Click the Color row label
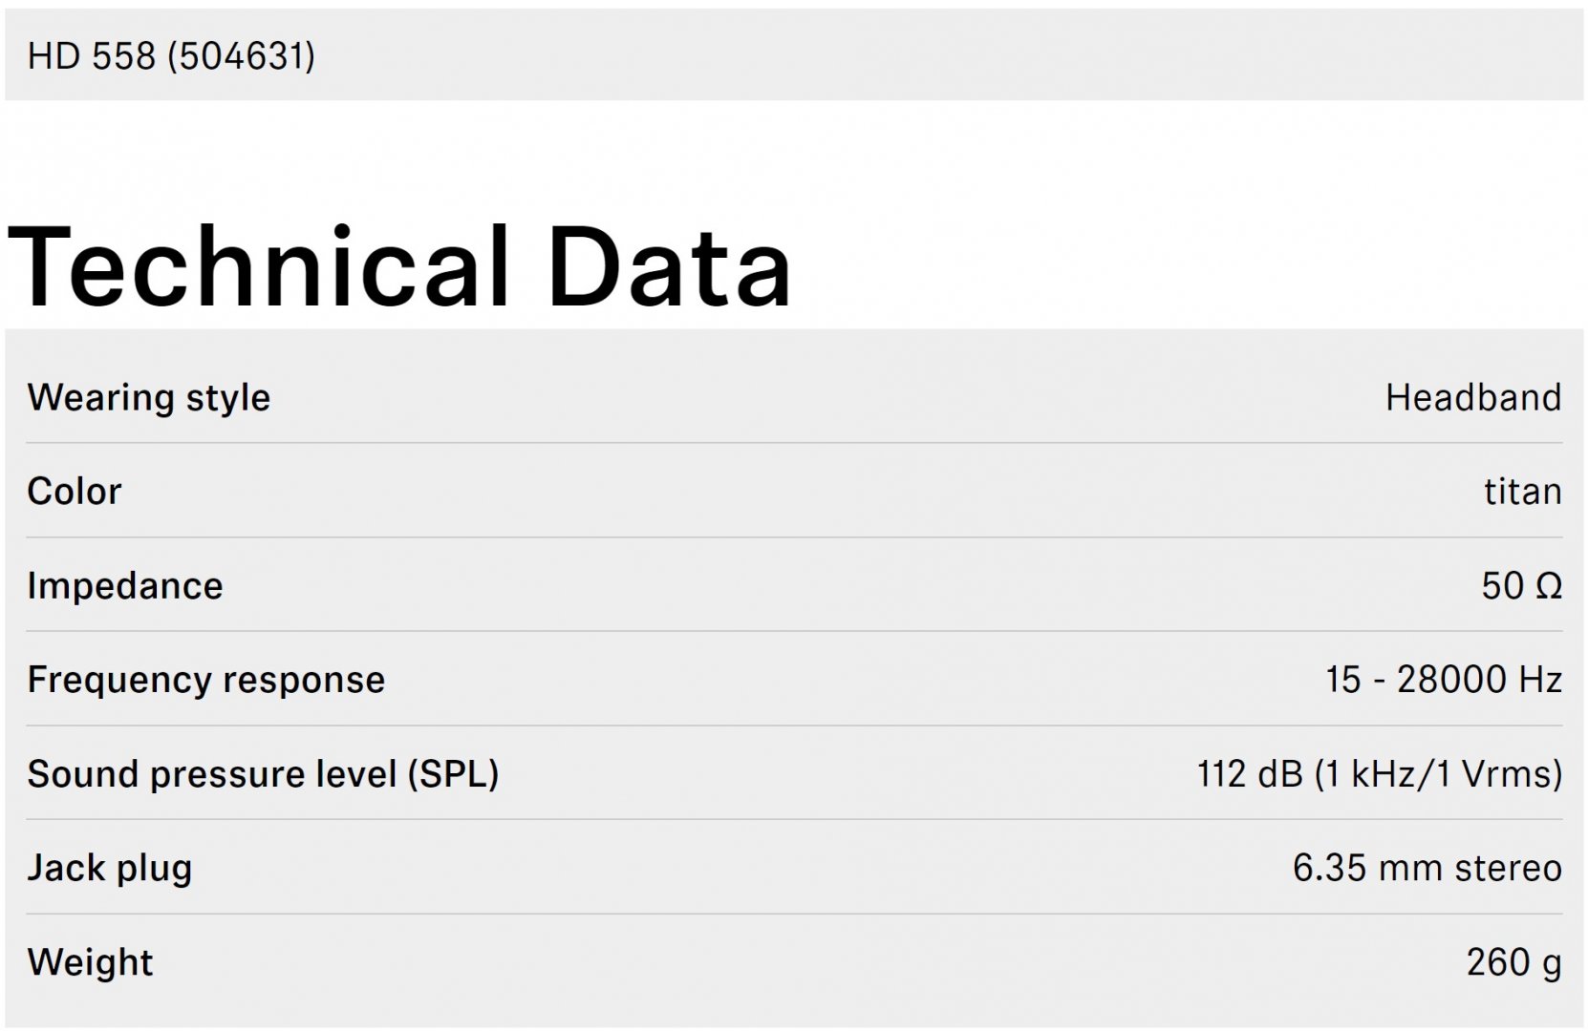The image size is (1588, 1031). tap(75, 491)
